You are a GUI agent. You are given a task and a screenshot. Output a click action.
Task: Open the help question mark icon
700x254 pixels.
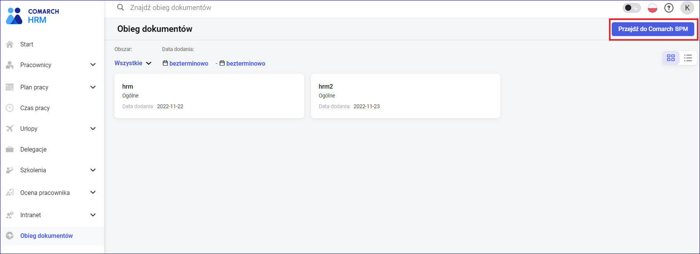[x=669, y=8]
